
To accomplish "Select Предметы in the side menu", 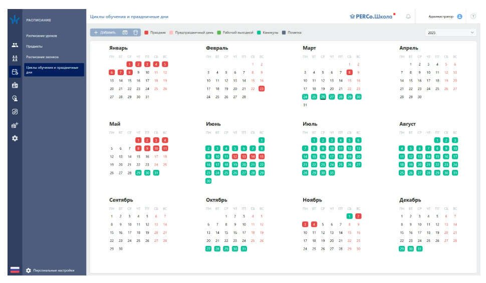I will (34, 47).
